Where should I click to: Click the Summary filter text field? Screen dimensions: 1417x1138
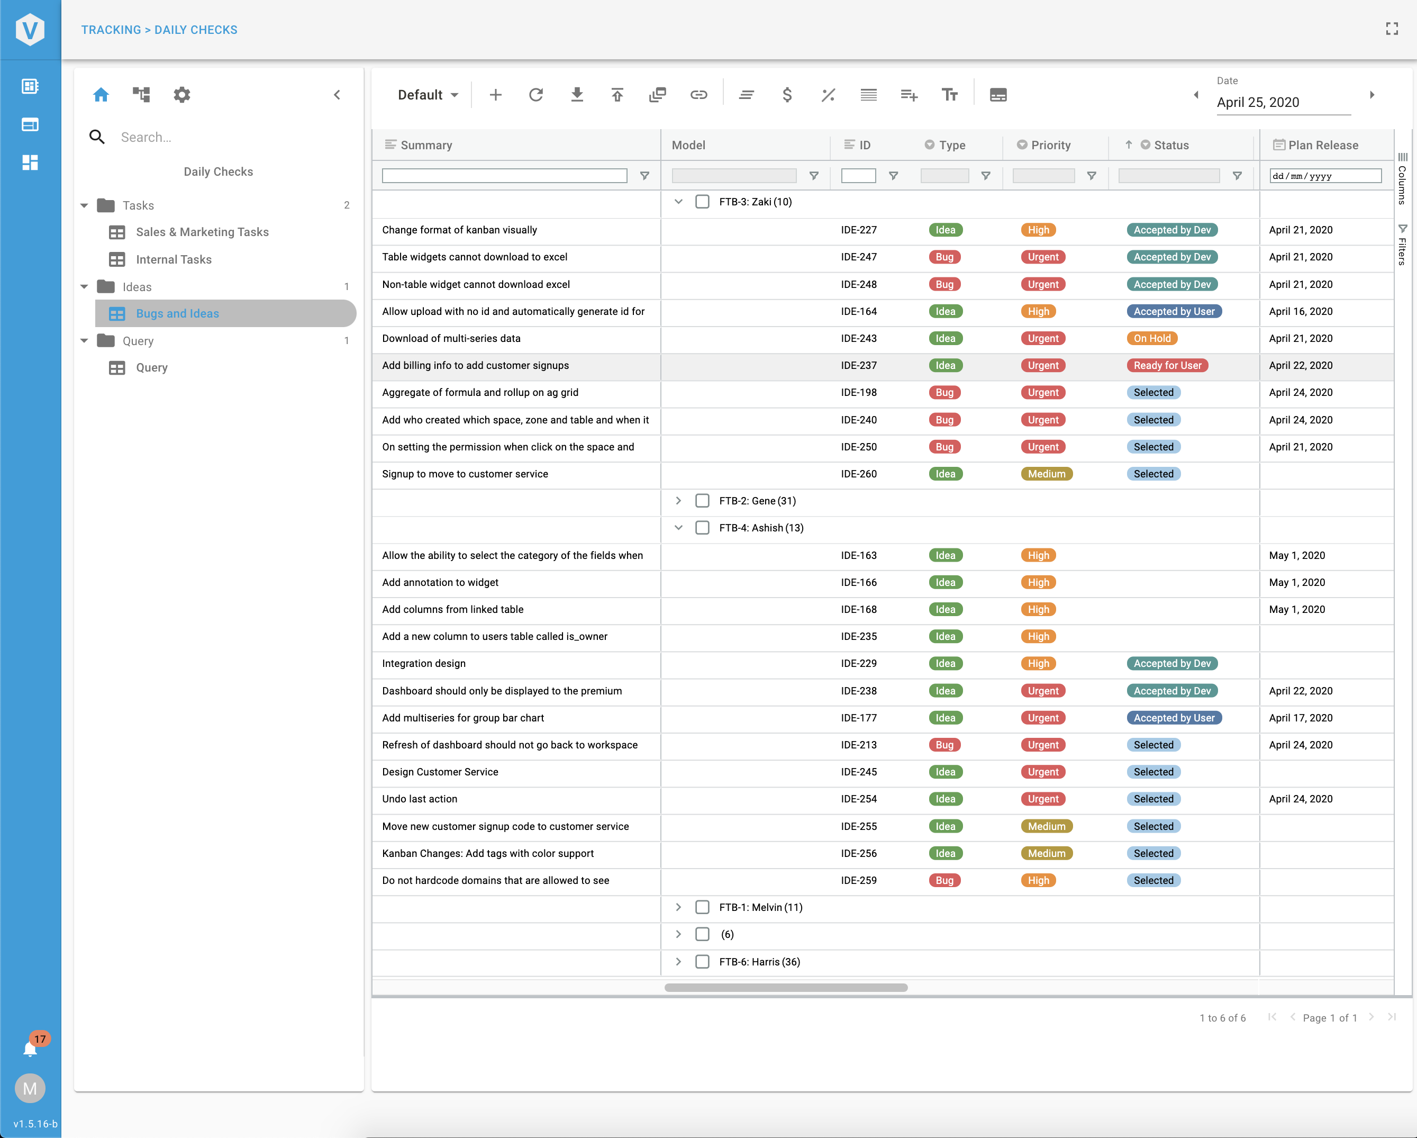coord(504,176)
